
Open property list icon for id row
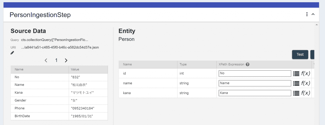click(x=296, y=74)
